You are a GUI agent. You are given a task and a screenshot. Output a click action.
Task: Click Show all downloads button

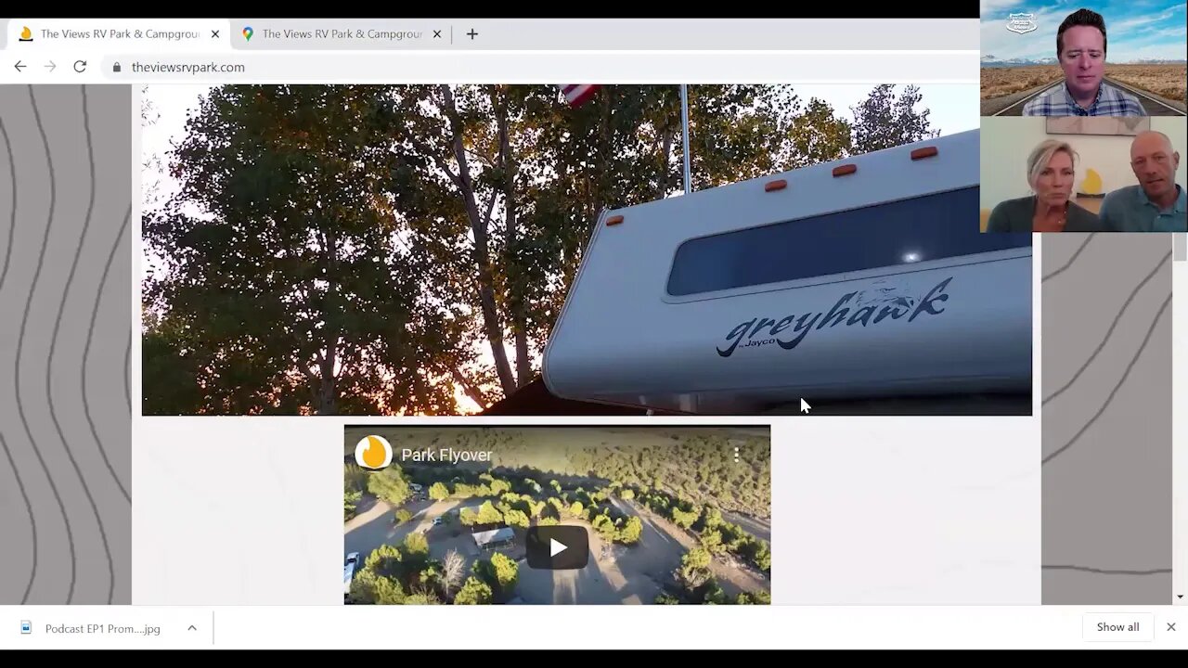click(1117, 627)
